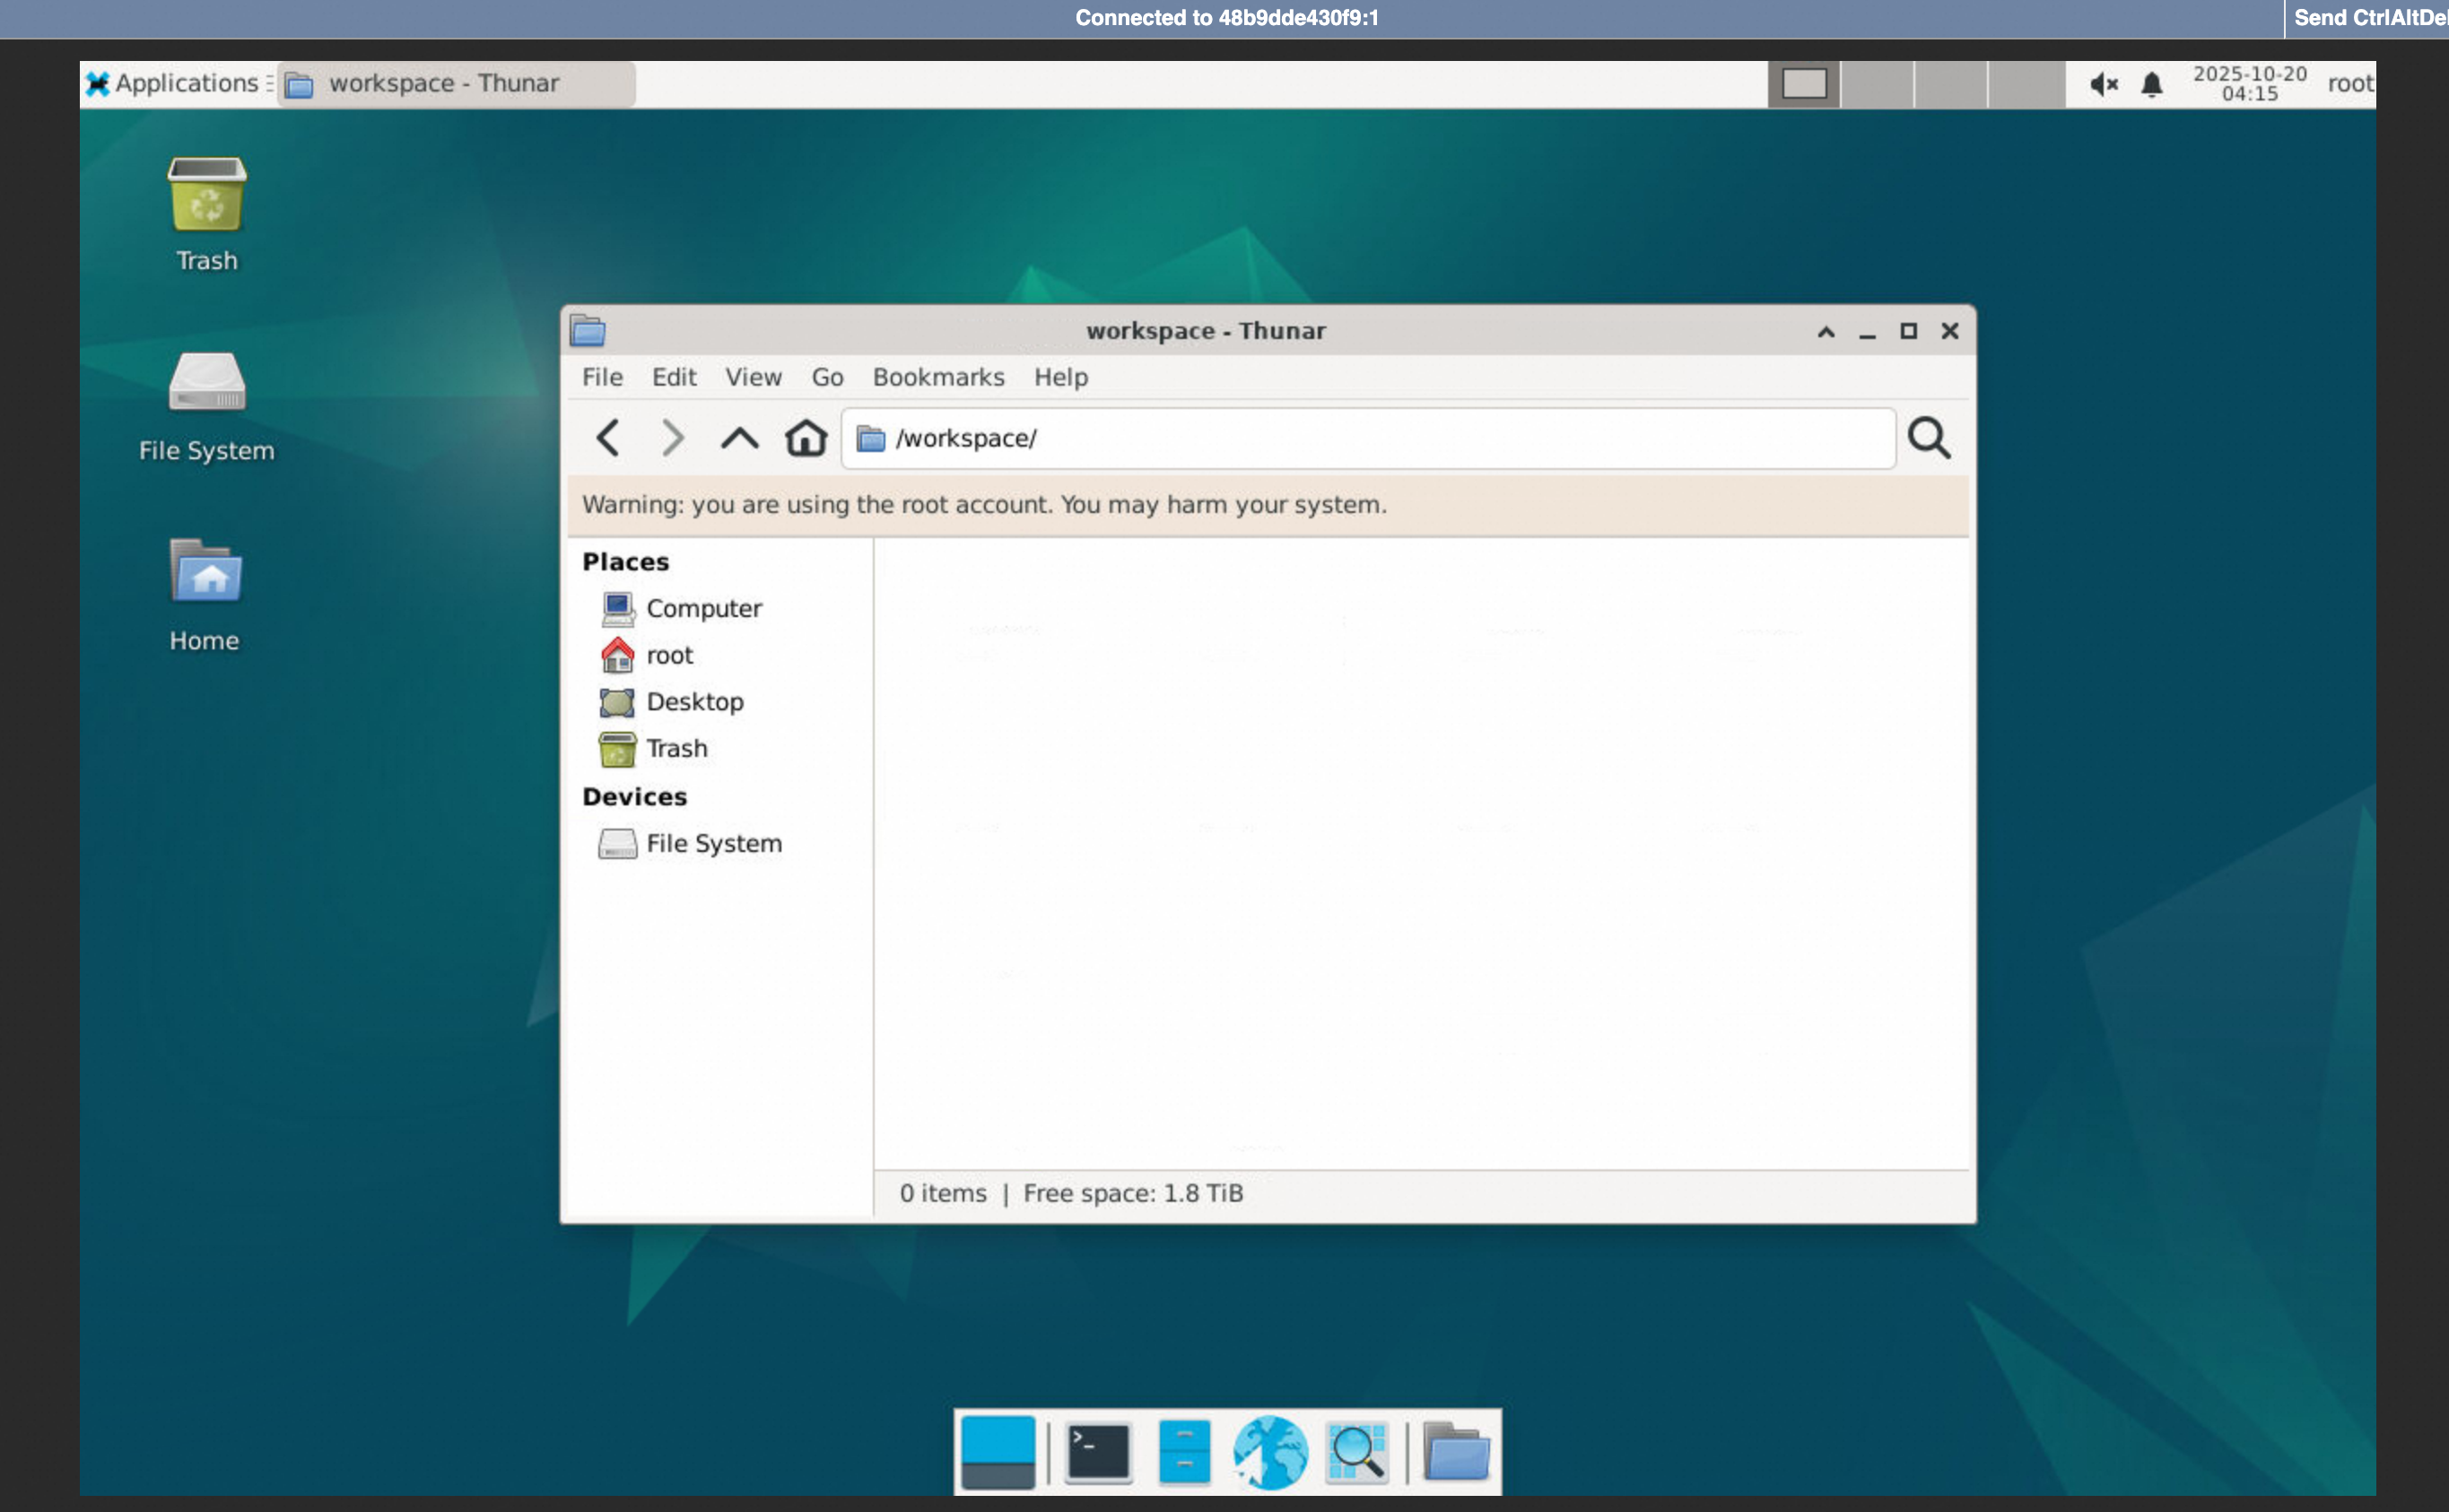The image size is (2449, 1512).
Task: Click the Forward navigation arrow
Action: pyautogui.click(x=673, y=438)
